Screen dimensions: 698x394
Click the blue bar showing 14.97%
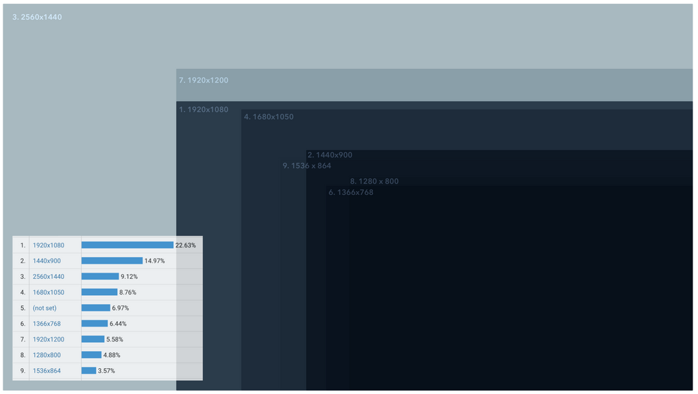[112, 261]
